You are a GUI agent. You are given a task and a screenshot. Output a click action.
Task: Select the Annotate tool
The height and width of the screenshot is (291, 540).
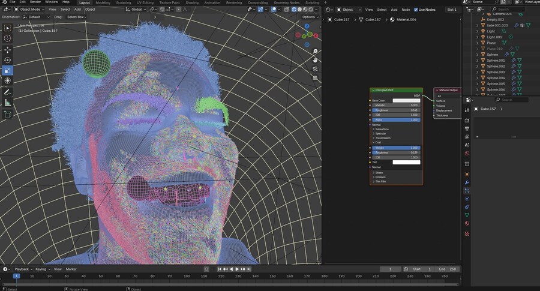8,92
